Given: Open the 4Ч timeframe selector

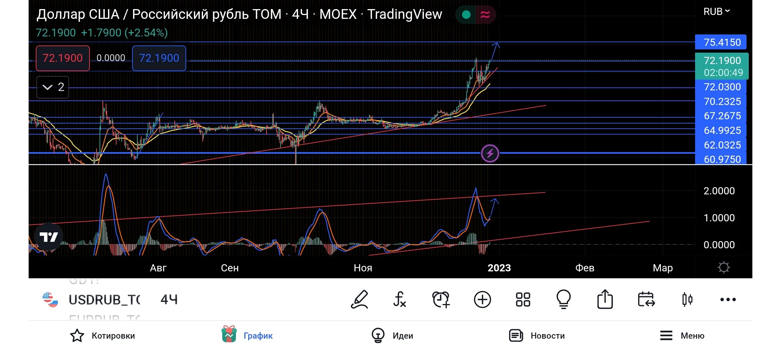Looking at the screenshot, I should (x=169, y=300).
